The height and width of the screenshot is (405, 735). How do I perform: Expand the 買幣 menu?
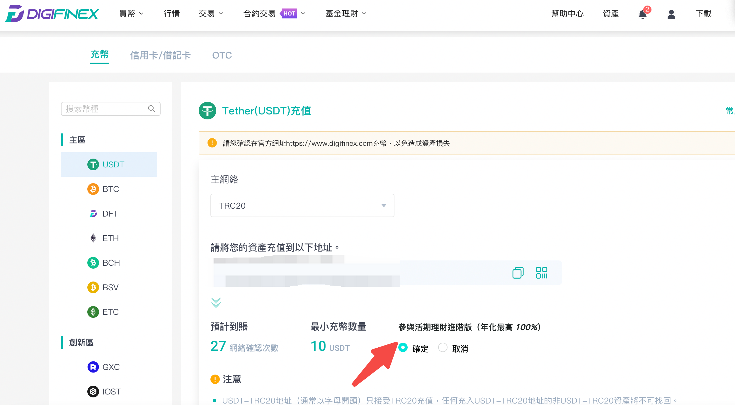(x=131, y=13)
